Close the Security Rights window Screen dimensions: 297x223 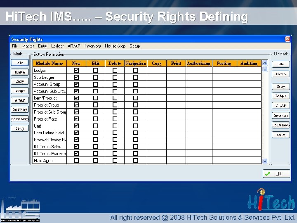tap(288, 39)
